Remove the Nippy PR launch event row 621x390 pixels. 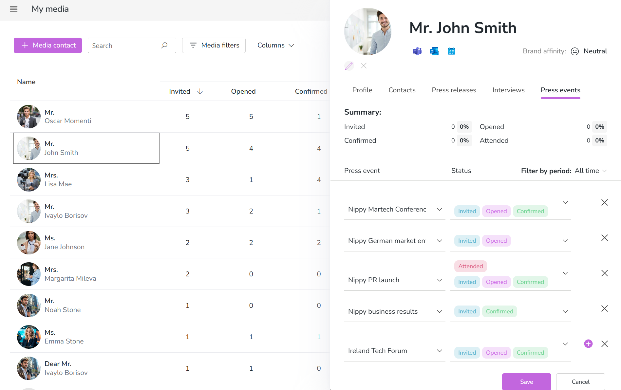pos(605,273)
